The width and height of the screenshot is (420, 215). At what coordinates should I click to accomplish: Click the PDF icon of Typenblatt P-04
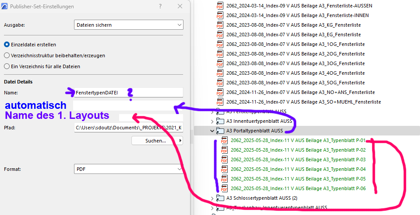(224, 170)
